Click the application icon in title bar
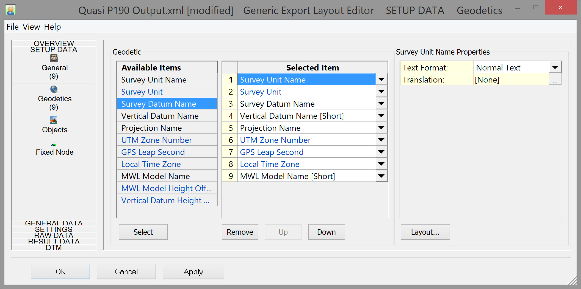The image size is (581, 289). (x=10, y=10)
